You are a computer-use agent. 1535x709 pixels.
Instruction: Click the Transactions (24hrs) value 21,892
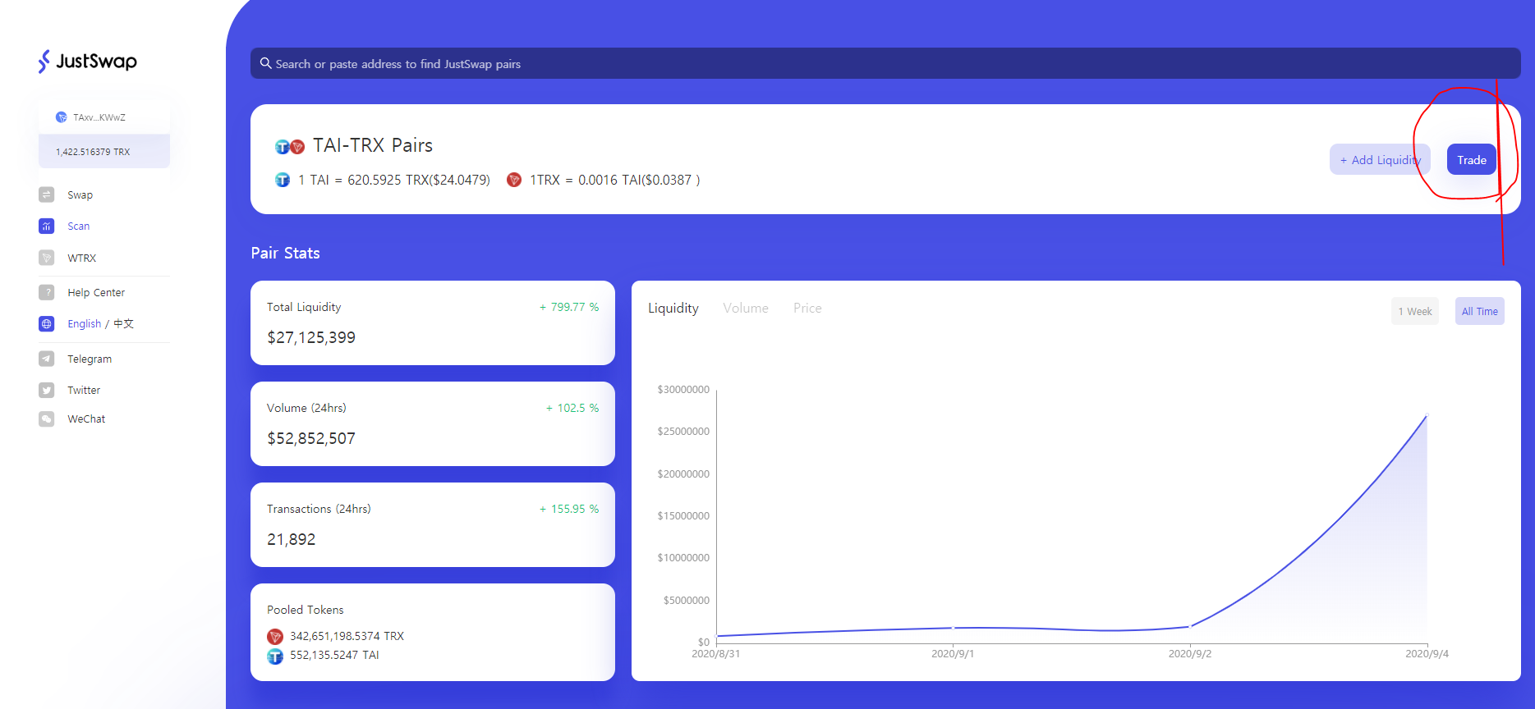point(292,539)
